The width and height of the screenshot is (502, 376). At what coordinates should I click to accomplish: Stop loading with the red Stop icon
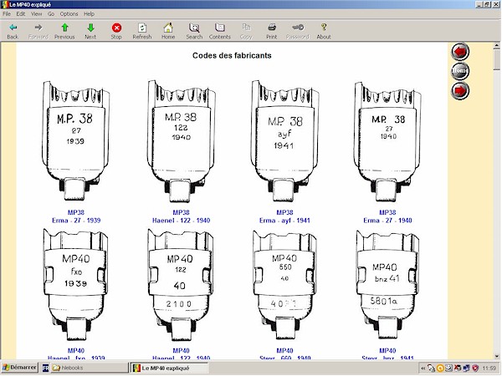click(x=116, y=32)
